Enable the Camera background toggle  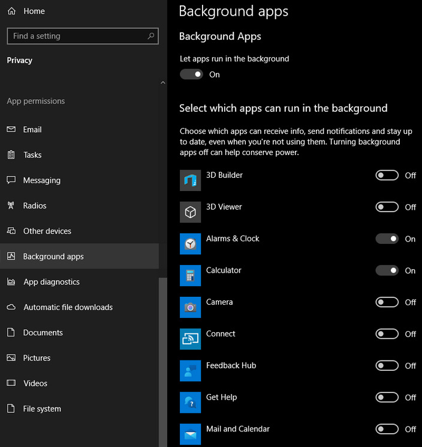[x=387, y=302]
